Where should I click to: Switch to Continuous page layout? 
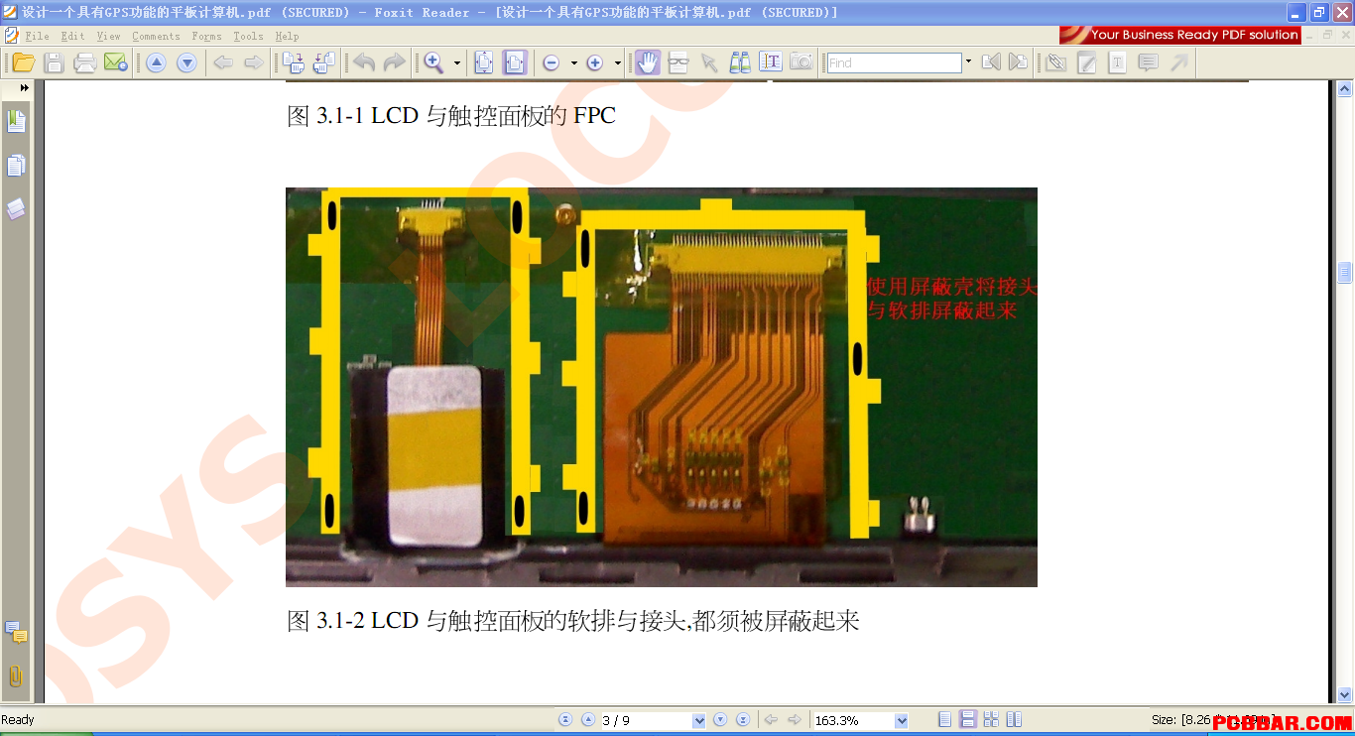[968, 720]
